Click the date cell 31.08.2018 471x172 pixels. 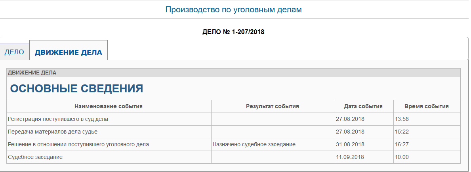coord(350,144)
